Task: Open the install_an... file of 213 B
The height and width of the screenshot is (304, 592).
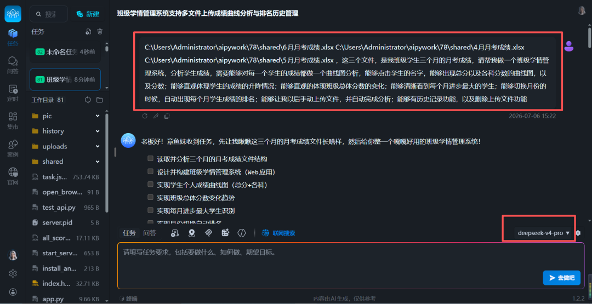Action: pyautogui.click(x=66, y=268)
